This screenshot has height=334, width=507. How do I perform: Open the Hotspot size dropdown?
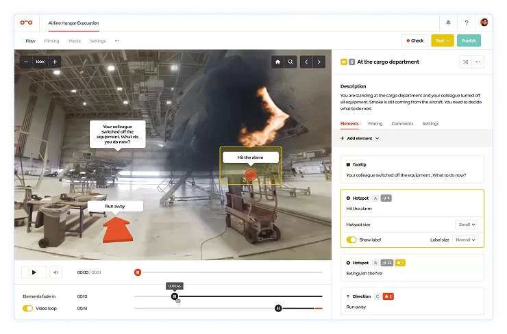(x=466, y=224)
